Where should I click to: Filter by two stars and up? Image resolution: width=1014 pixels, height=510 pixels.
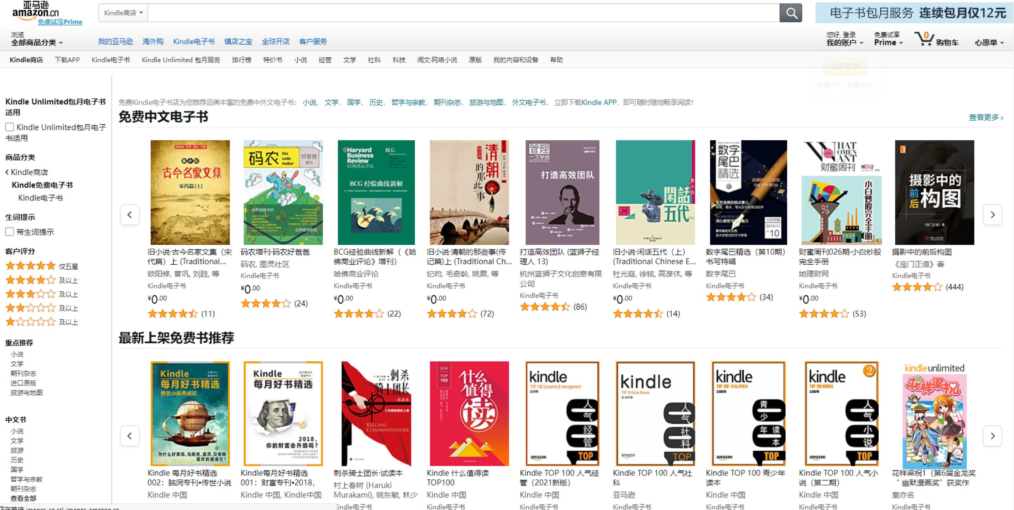coord(42,308)
